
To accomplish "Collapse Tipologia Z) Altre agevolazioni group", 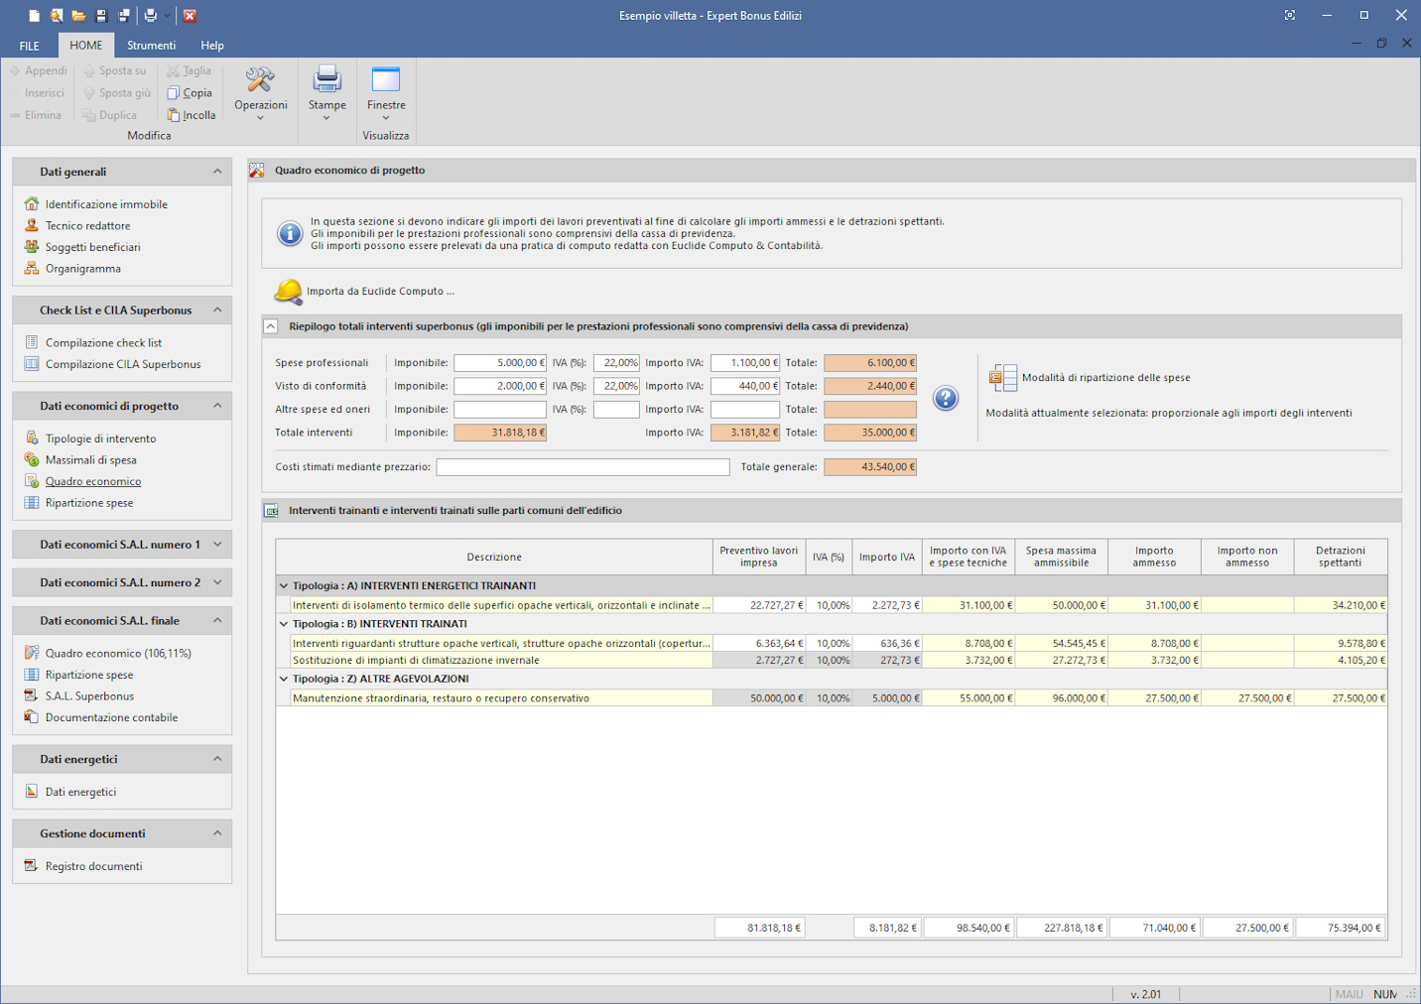I will click(x=284, y=680).
